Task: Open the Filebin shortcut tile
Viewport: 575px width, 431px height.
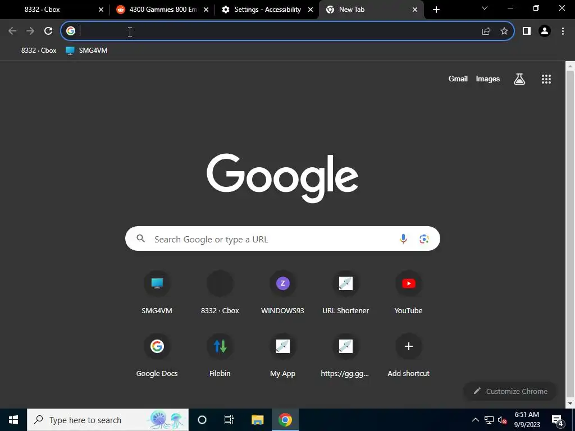Action: click(x=220, y=355)
